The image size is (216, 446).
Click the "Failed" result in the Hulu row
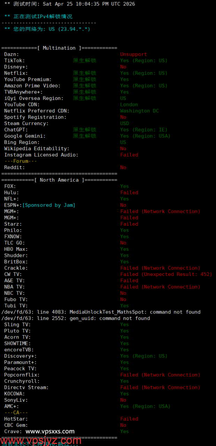(x=129, y=193)
